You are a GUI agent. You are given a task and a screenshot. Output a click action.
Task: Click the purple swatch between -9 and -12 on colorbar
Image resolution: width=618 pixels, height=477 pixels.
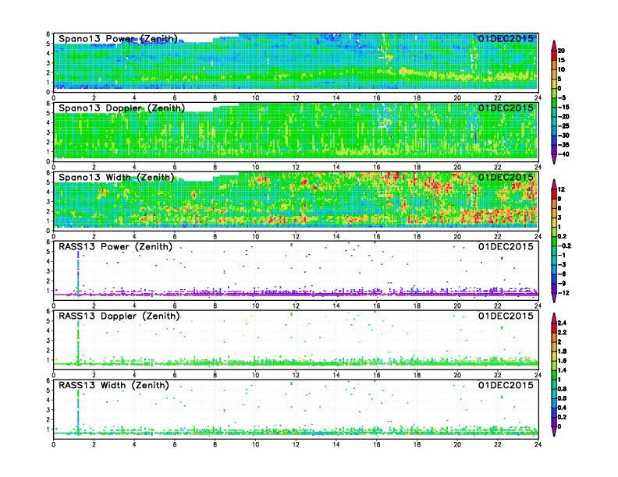554,288
